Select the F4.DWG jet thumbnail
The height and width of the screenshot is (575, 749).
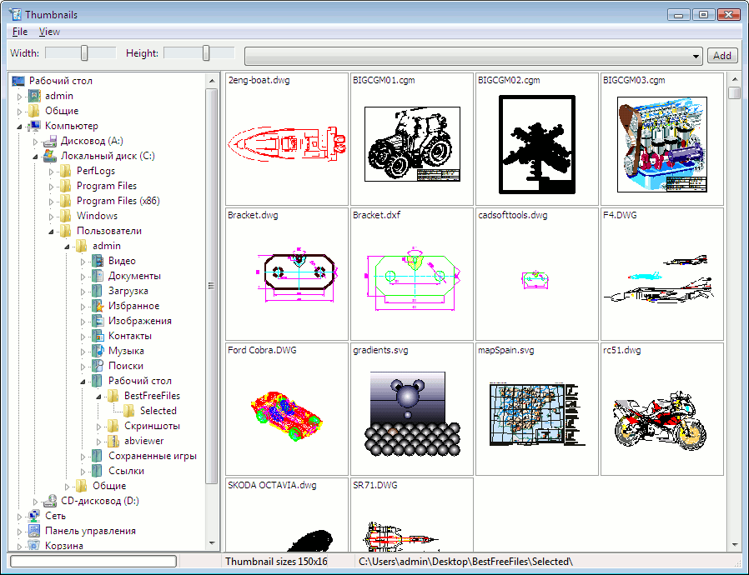(662, 274)
